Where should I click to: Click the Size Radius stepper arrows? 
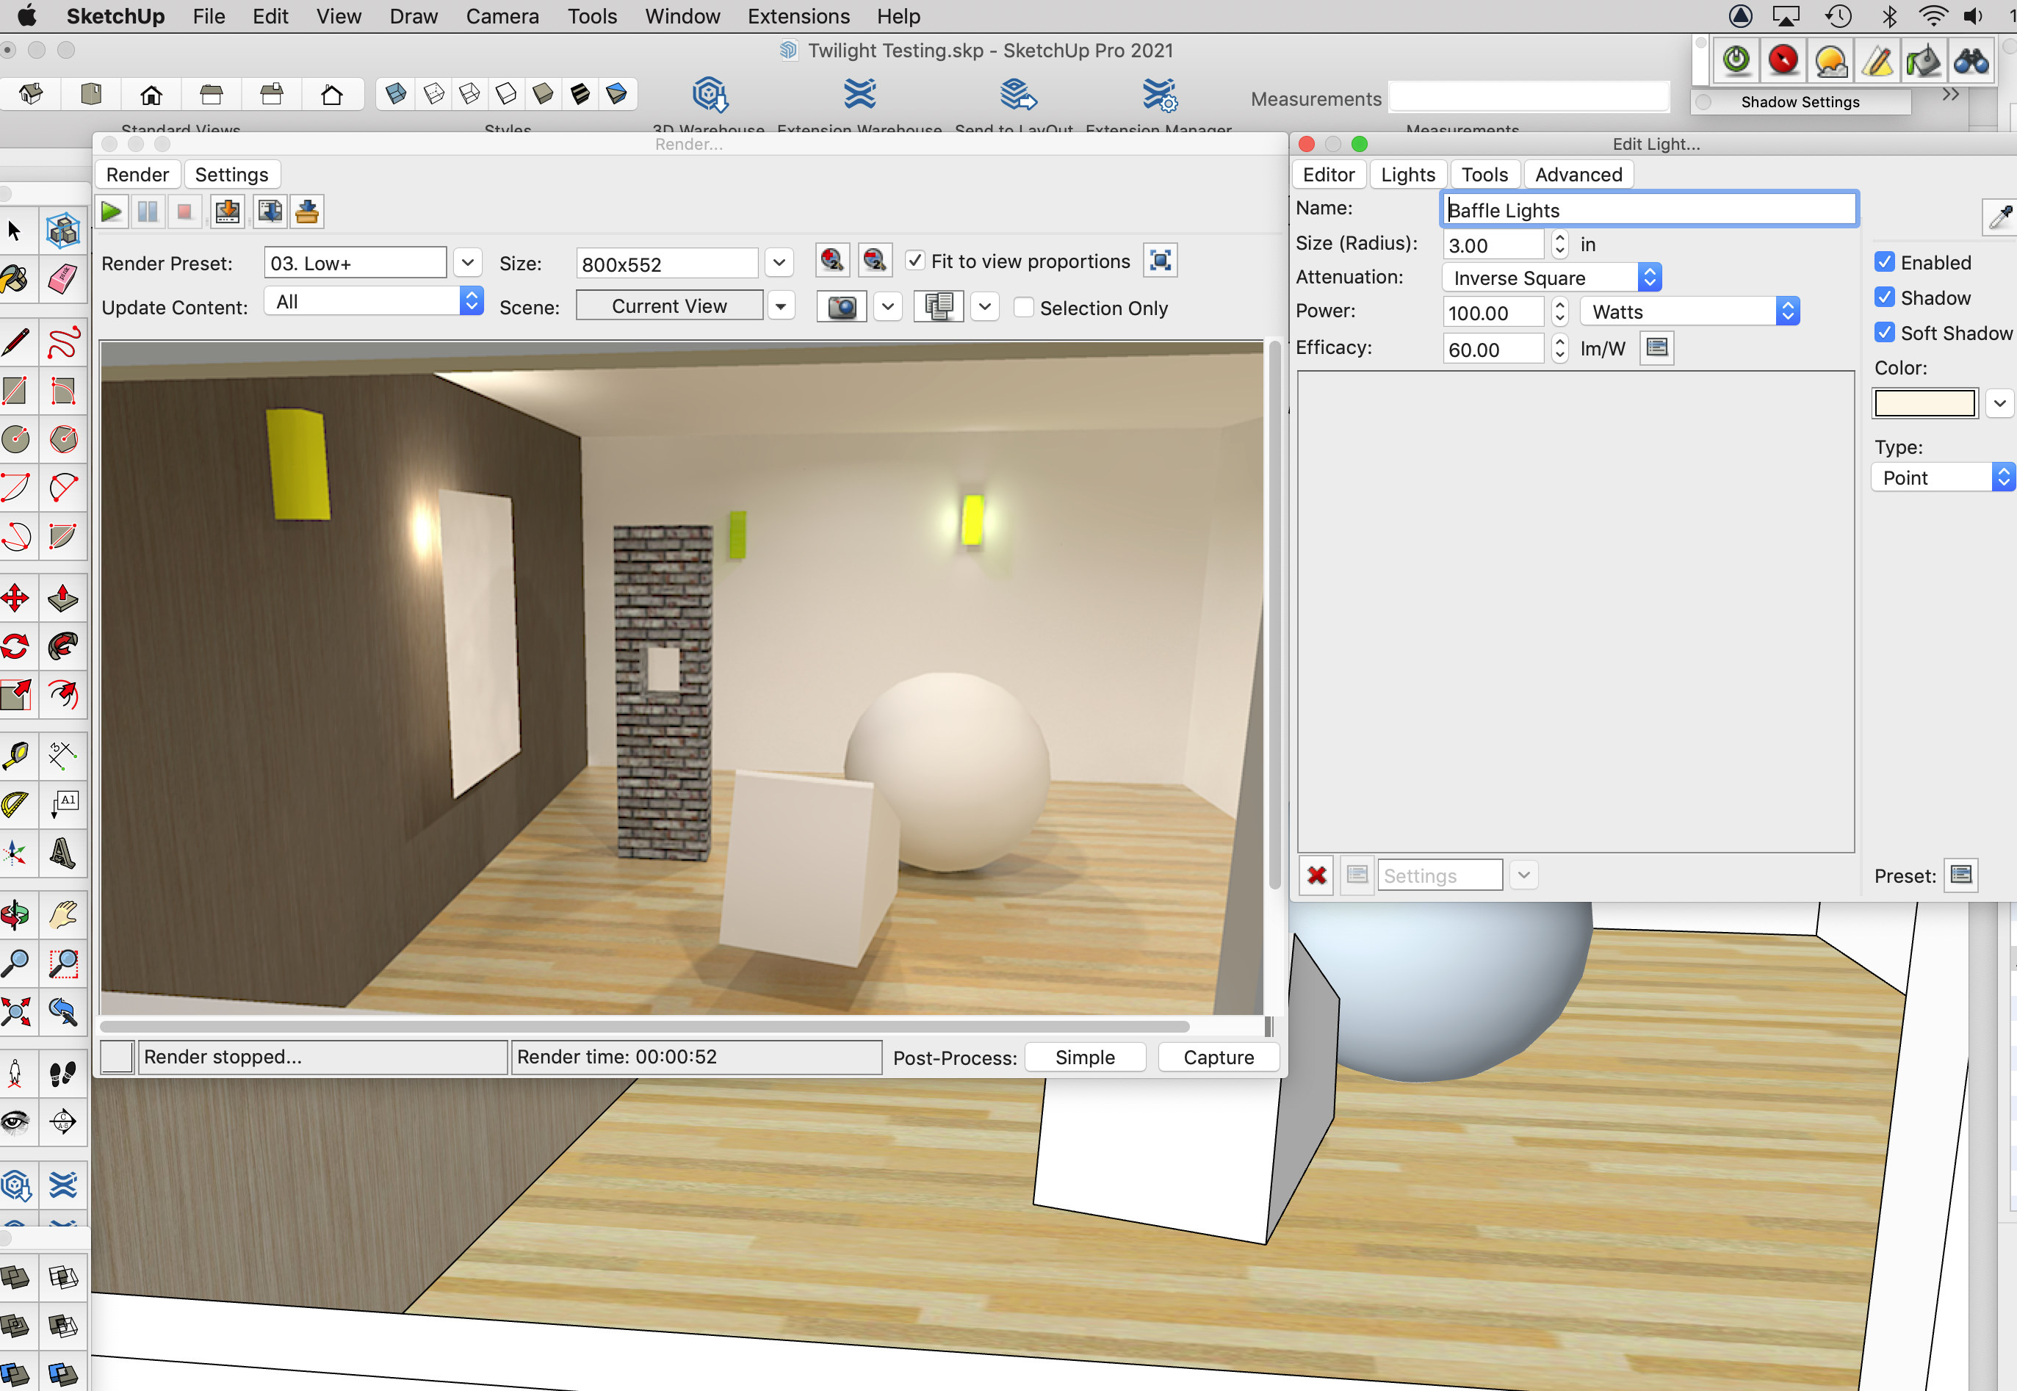[x=1559, y=244]
